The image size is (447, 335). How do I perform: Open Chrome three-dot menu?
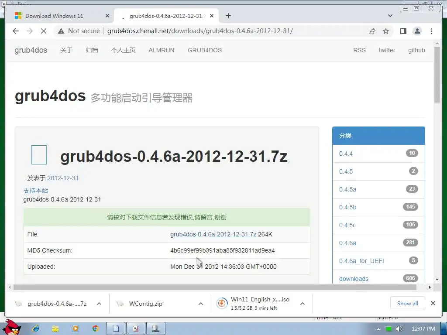click(x=431, y=31)
